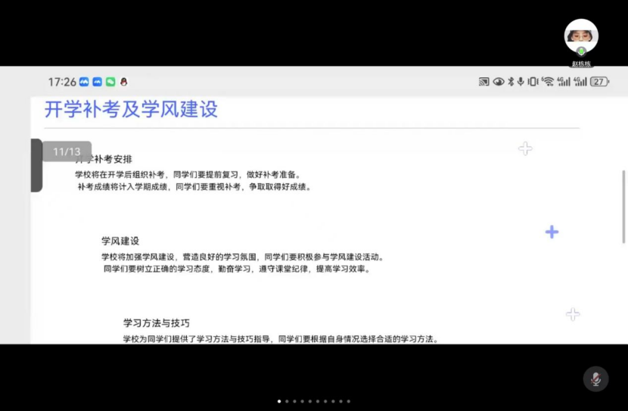Click the muted microphone button

(x=595, y=379)
